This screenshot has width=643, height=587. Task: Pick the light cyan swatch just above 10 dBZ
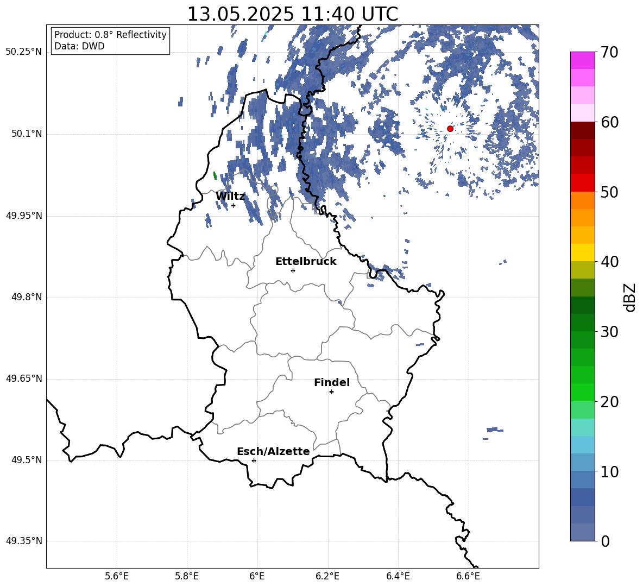(x=582, y=463)
